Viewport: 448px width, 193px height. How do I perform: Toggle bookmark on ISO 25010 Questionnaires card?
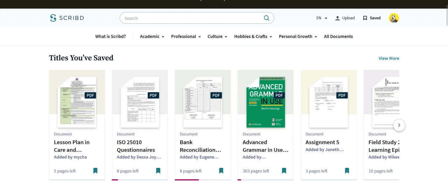(x=158, y=171)
